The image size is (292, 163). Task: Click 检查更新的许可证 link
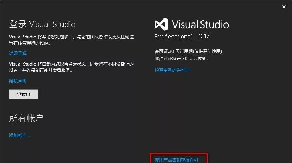pyautogui.click(x=172, y=70)
